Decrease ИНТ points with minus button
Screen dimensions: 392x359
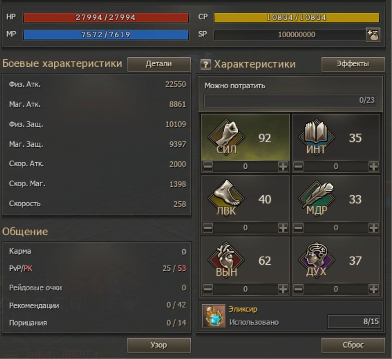coord(298,166)
